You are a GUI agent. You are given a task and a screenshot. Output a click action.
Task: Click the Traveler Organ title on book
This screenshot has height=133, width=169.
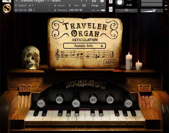[85, 30]
